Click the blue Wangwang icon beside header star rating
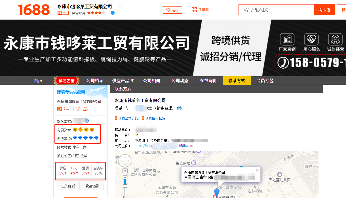346x198 pixels. point(113,13)
